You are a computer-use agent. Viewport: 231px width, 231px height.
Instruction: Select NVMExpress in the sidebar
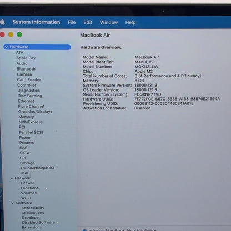point(31,122)
